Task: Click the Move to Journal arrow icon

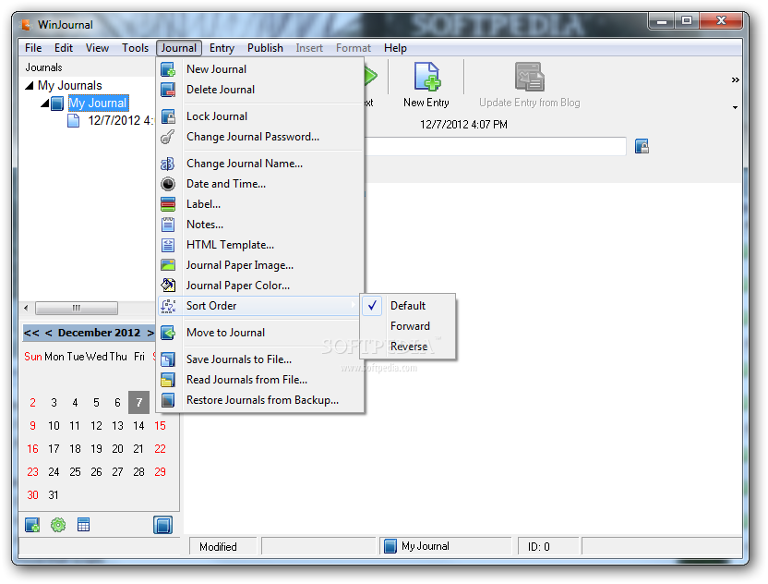Action: point(168,333)
